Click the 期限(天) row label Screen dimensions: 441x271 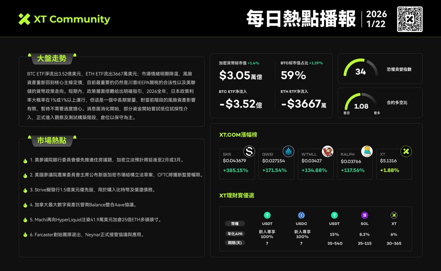pos(235,243)
